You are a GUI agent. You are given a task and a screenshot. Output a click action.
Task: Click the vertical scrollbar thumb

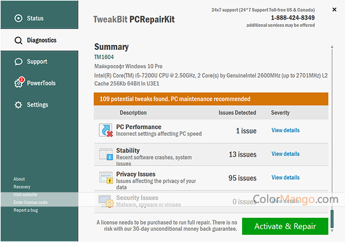coord(332,219)
